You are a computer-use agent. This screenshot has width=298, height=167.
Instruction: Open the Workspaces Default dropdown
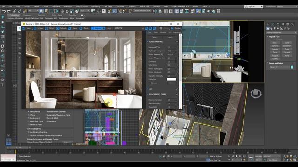[286, 7]
